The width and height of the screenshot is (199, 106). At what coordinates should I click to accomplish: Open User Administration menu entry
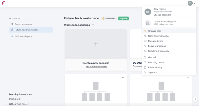[x=169, y=36]
